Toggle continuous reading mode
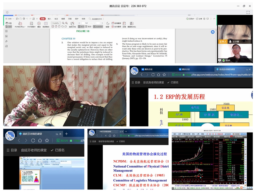The height and width of the screenshot is (192, 256). coord(98,27)
